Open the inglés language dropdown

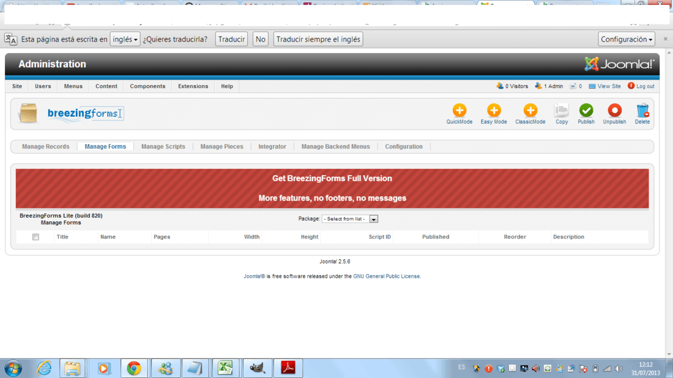(125, 39)
